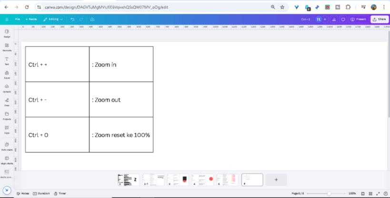The height and width of the screenshot is (198, 390).
Task: Open Bulk create in sidebar
Action: 7,146
